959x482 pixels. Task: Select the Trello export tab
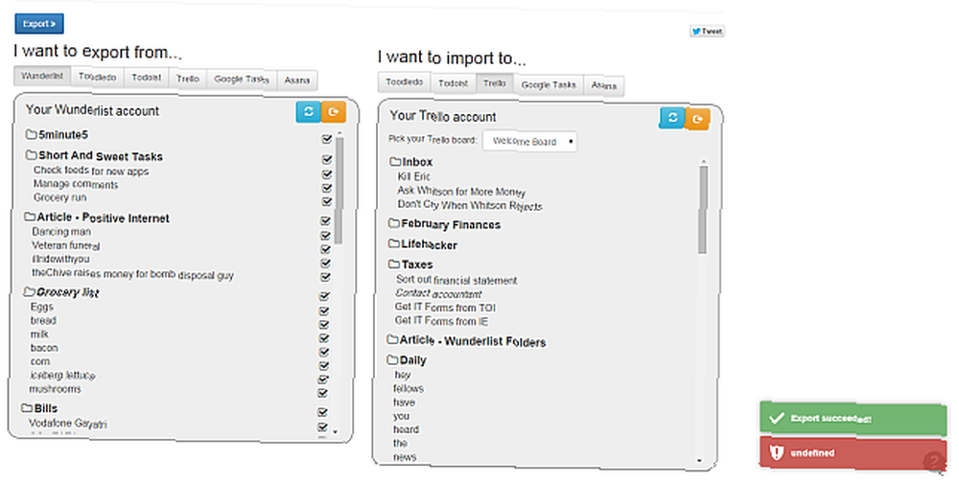[x=188, y=79]
